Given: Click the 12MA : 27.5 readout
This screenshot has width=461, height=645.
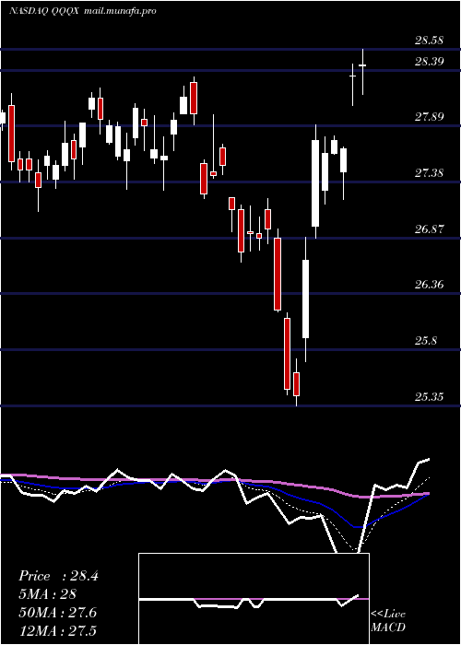Looking at the screenshot, I should coord(57,631).
